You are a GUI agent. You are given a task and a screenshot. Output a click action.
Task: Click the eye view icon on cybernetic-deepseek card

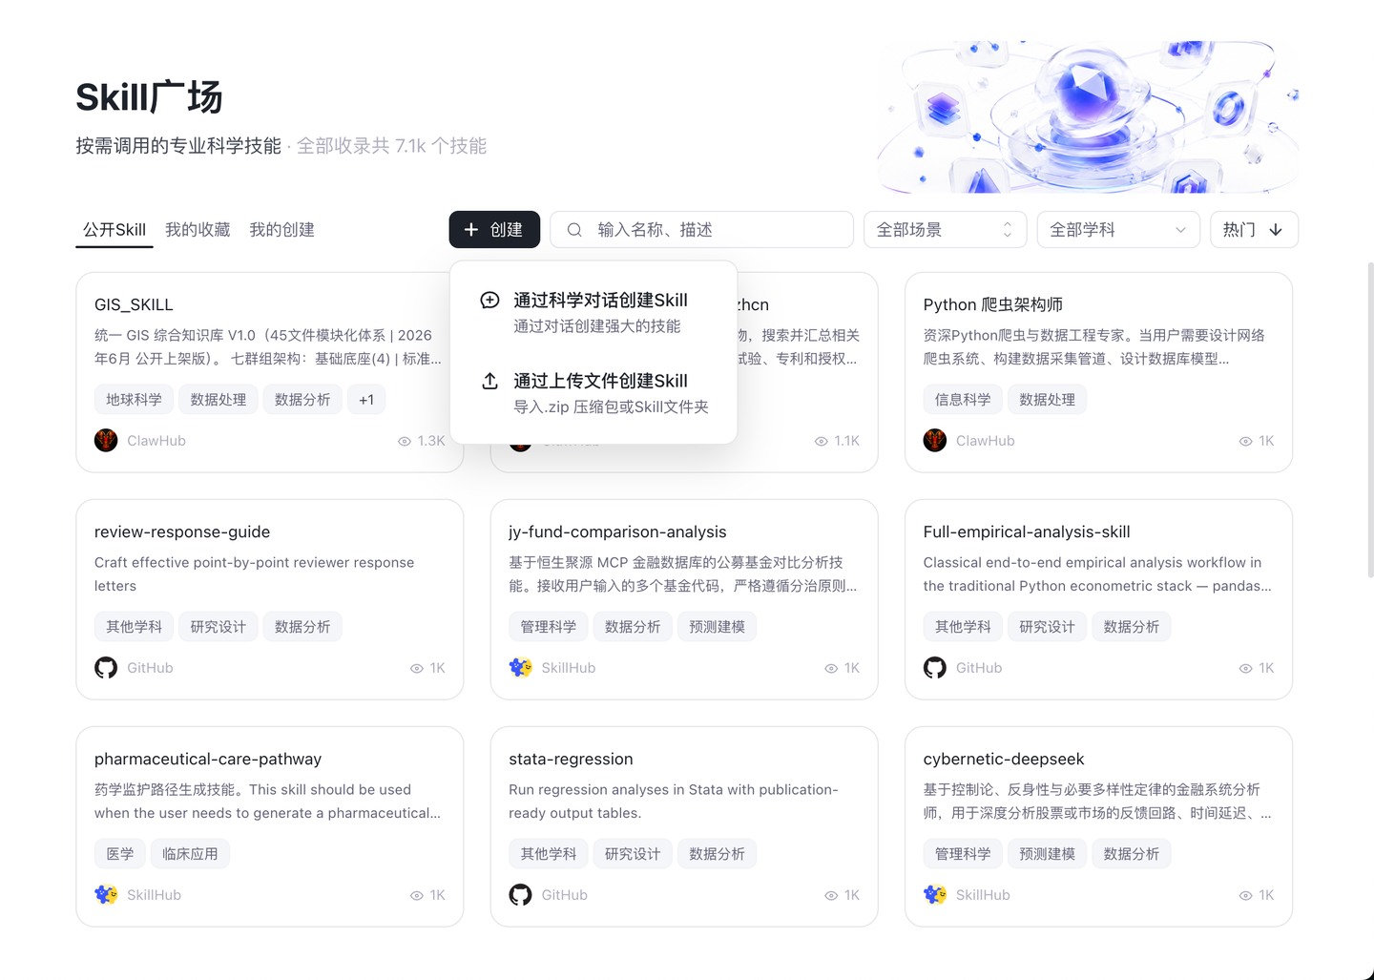pos(1245,895)
